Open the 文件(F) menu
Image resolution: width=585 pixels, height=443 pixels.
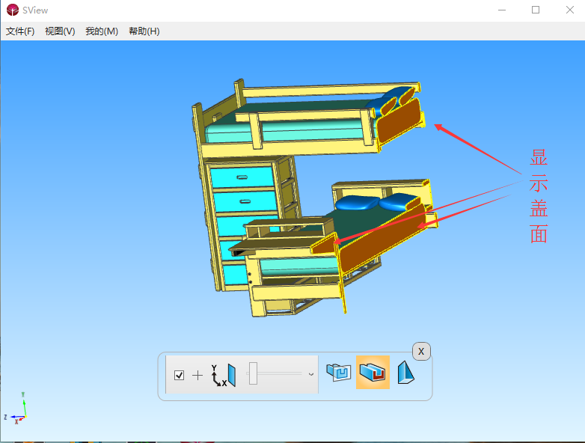(x=20, y=31)
